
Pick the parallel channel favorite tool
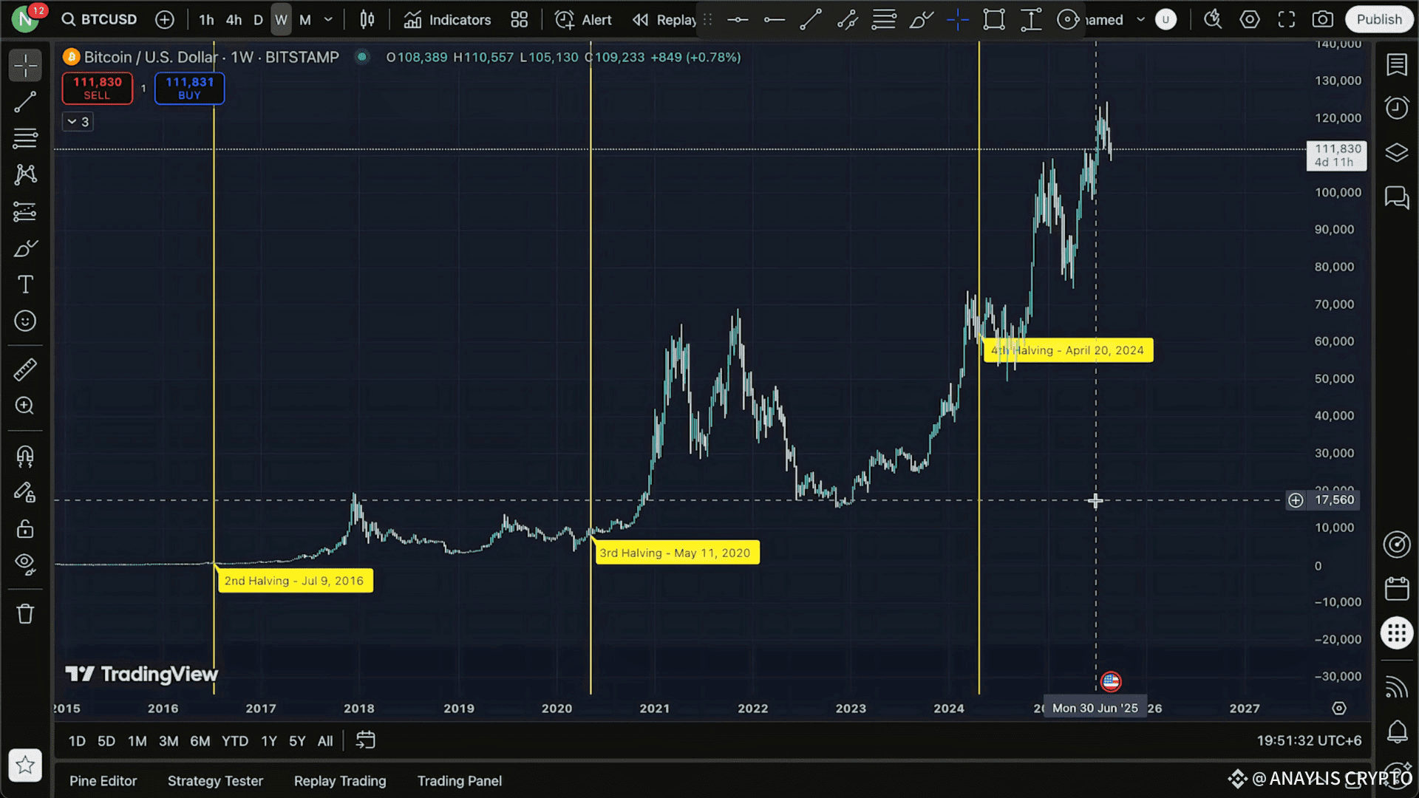847,20
